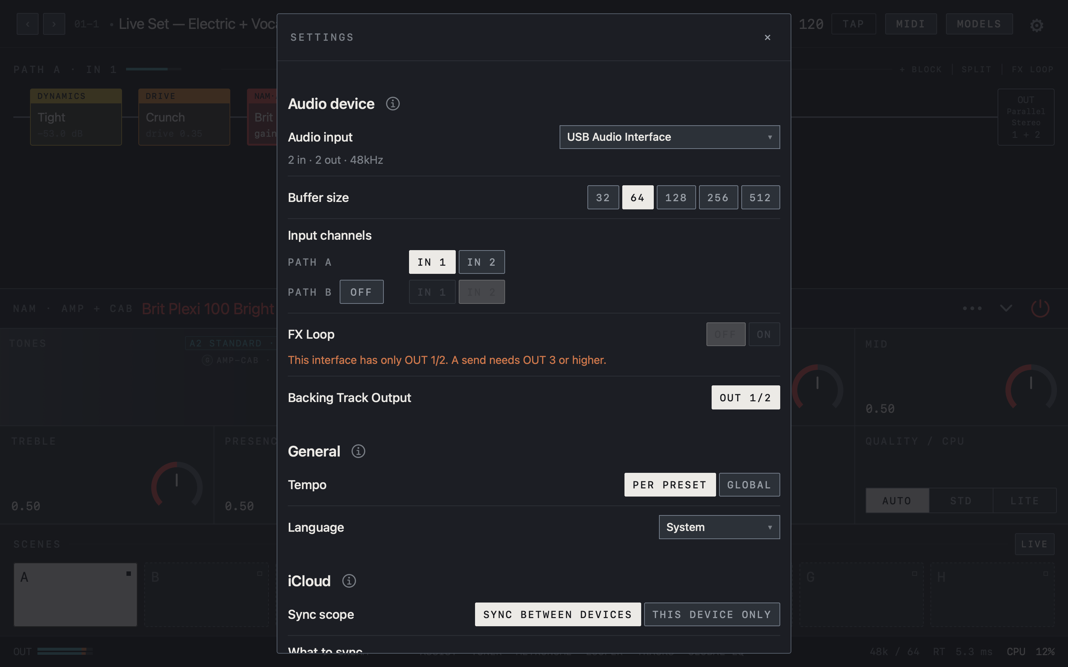Image resolution: width=1068 pixels, height=667 pixels.
Task: Select STD quality mode
Action: (961, 501)
